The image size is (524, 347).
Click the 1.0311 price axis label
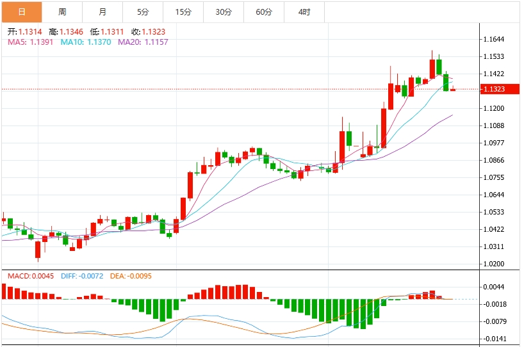coord(494,246)
